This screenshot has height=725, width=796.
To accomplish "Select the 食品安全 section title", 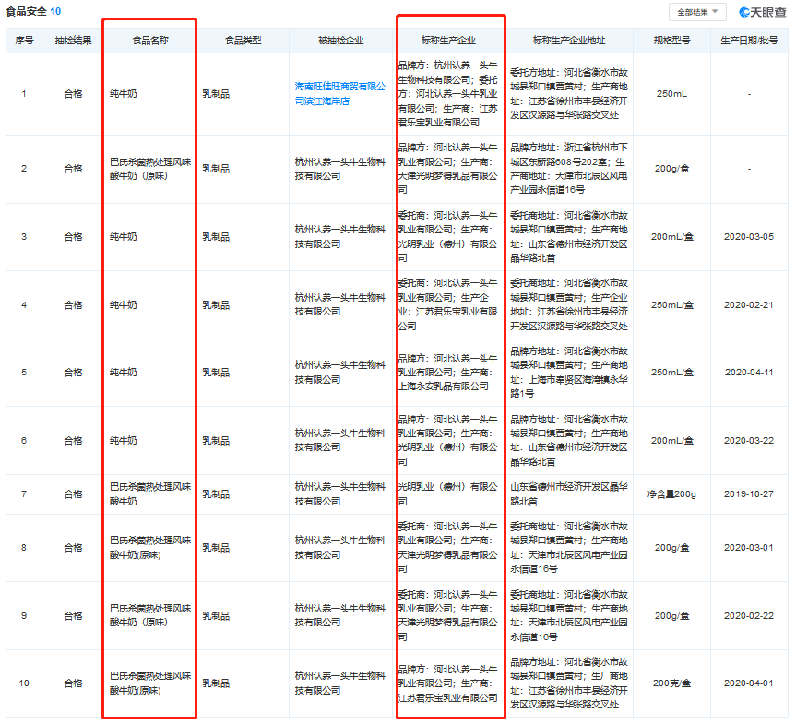I will pos(26,11).
